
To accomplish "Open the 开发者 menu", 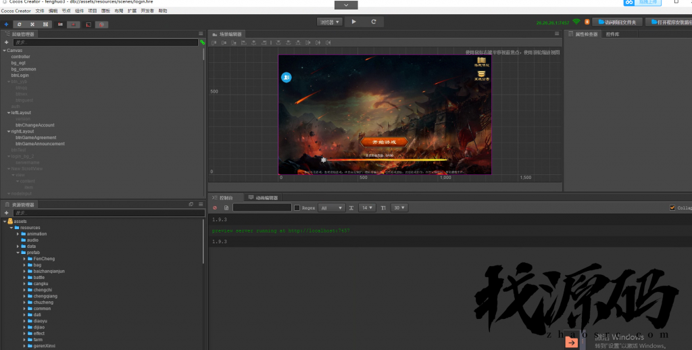I will [147, 11].
